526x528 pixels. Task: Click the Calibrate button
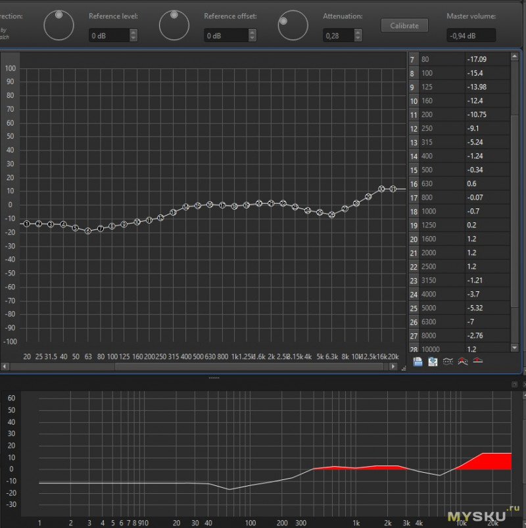click(x=404, y=26)
